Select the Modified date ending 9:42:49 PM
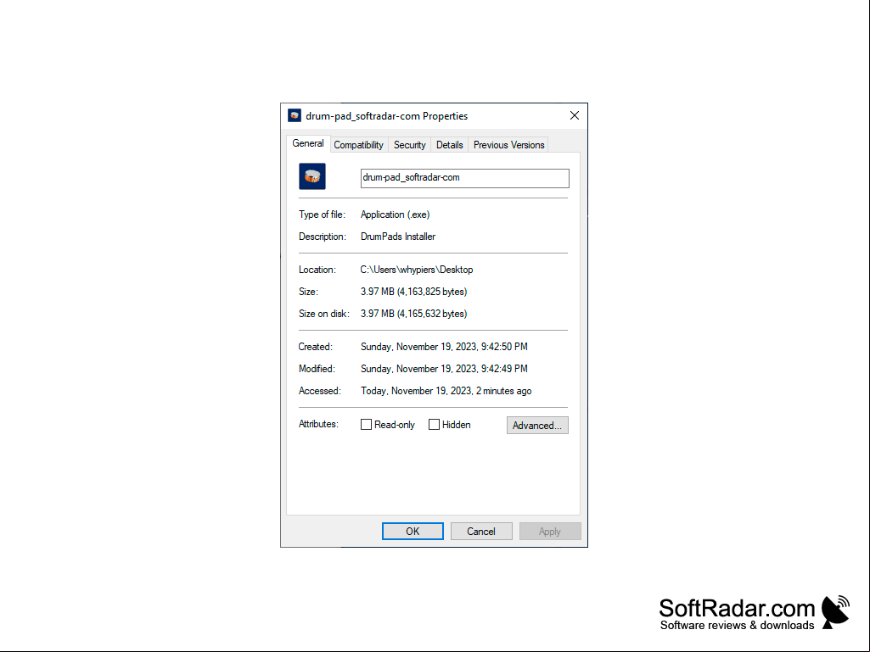The height and width of the screenshot is (652, 870). click(444, 369)
